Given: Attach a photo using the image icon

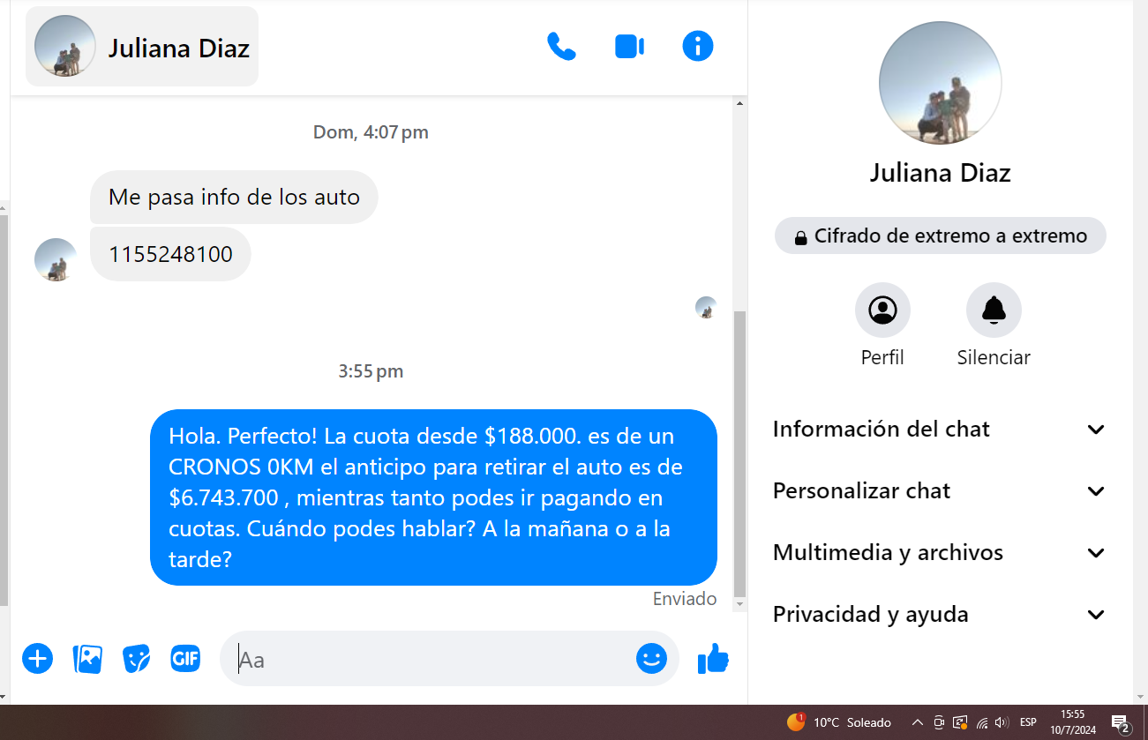Looking at the screenshot, I should (87, 658).
